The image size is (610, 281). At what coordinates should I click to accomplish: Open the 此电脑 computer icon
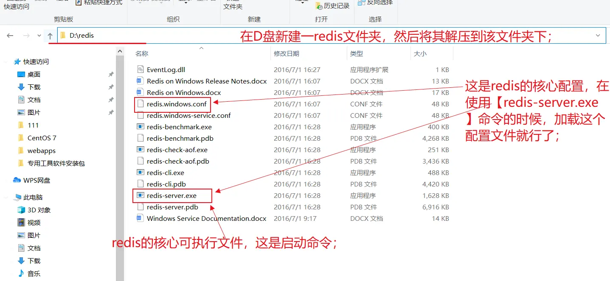(x=17, y=197)
